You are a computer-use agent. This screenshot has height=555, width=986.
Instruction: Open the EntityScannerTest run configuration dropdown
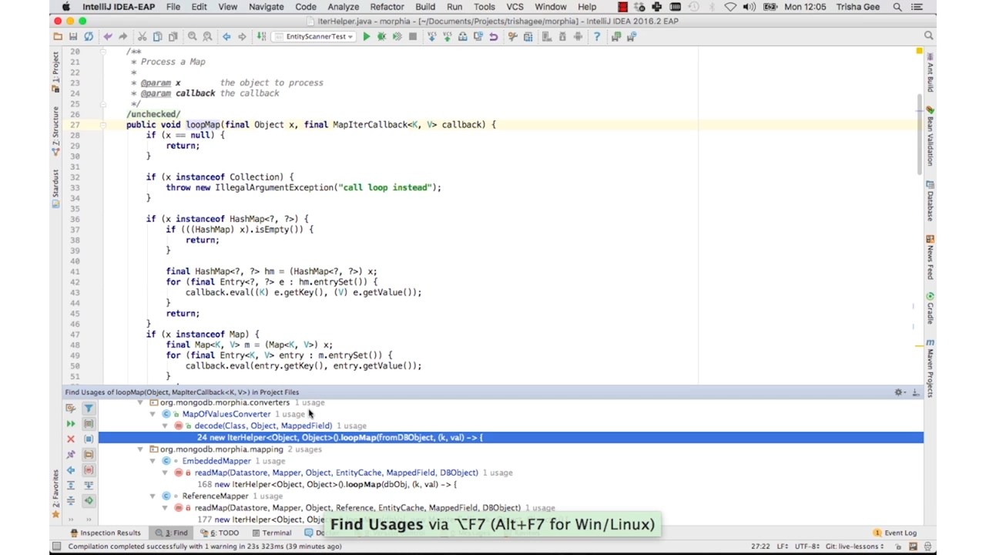tap(314, 36)
